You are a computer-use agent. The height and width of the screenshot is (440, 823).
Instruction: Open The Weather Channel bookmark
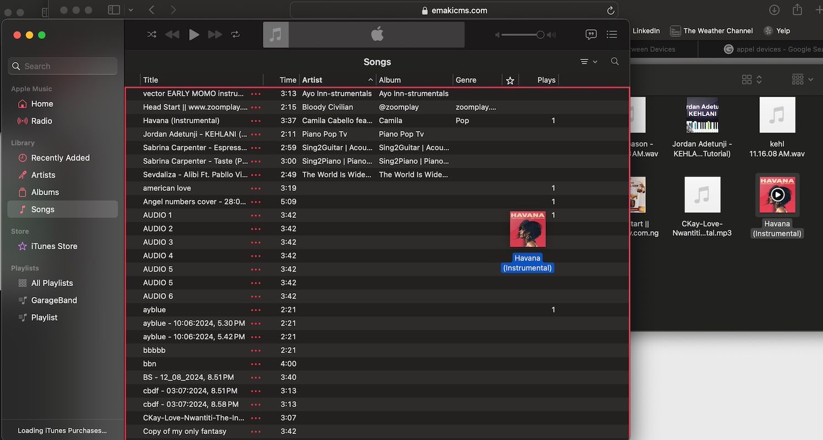pyautogui.click(x=711, y=31)
